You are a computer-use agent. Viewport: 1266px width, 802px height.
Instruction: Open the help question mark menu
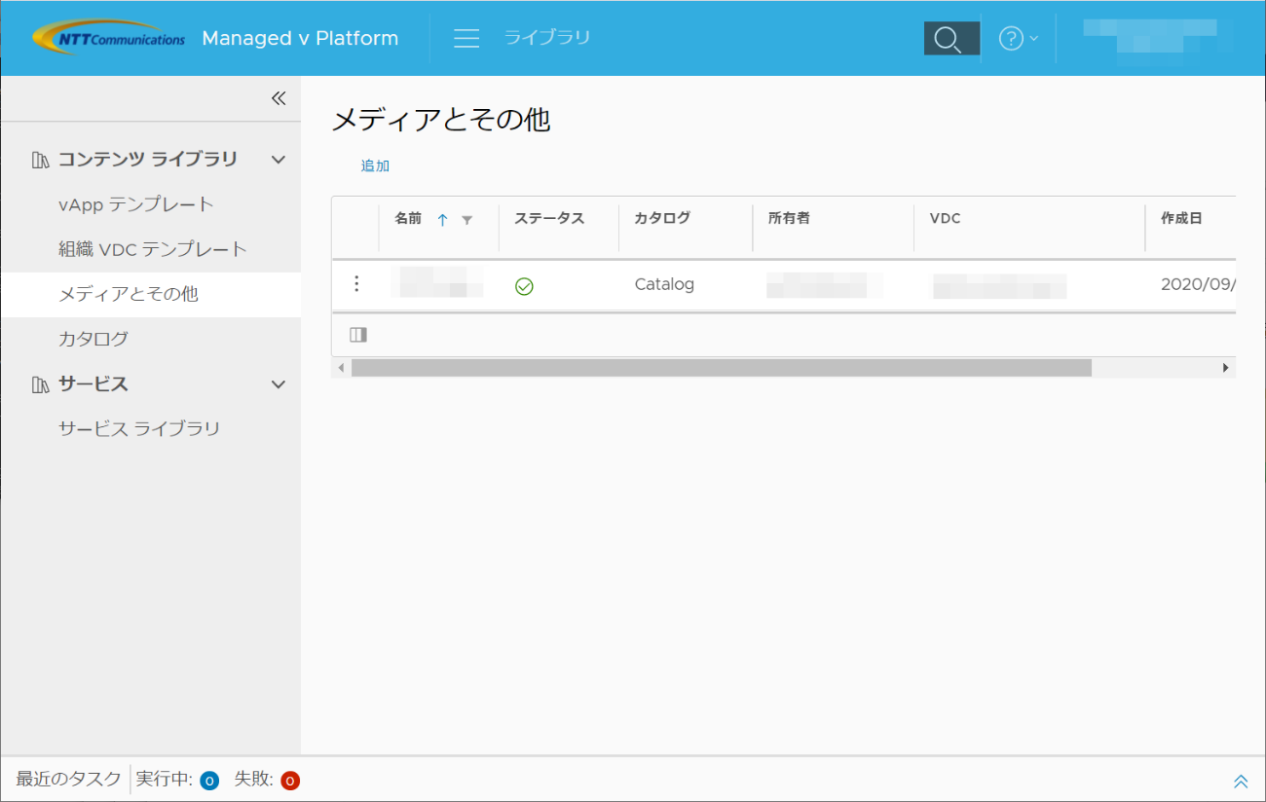[1018, 38]
